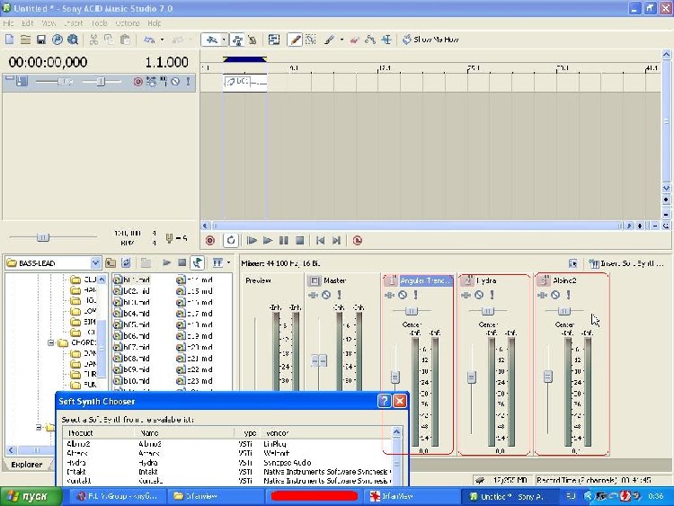Viewport: 674px width, 506px height.
Task: Click the Stop button in transport
Action: tap(300, 240)
